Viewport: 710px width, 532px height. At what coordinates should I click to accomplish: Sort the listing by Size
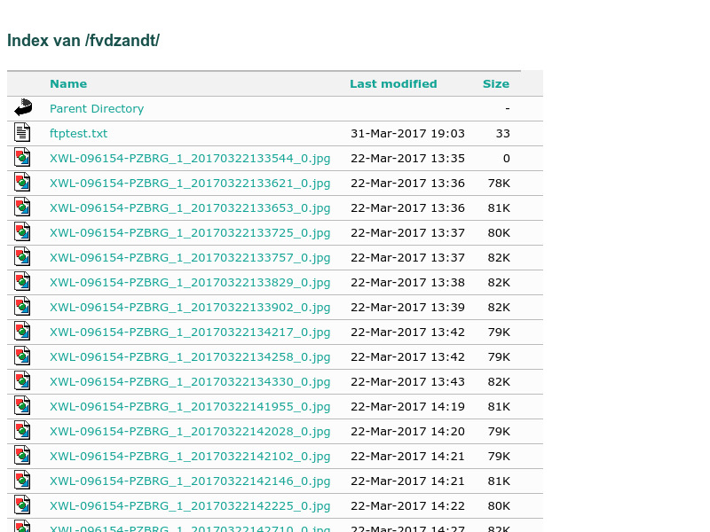click(496, 83)
